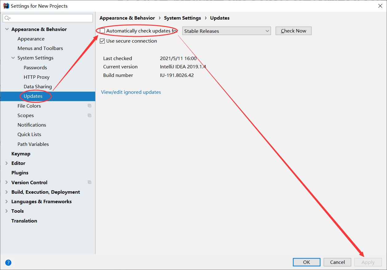The width and height of the screenshot is (387, 270).
Task: Click the search magnifier icon
Action: pos(7,18)
